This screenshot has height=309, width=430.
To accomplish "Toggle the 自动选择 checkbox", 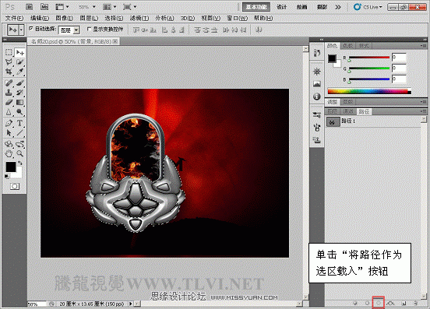I will click(31, 28).
